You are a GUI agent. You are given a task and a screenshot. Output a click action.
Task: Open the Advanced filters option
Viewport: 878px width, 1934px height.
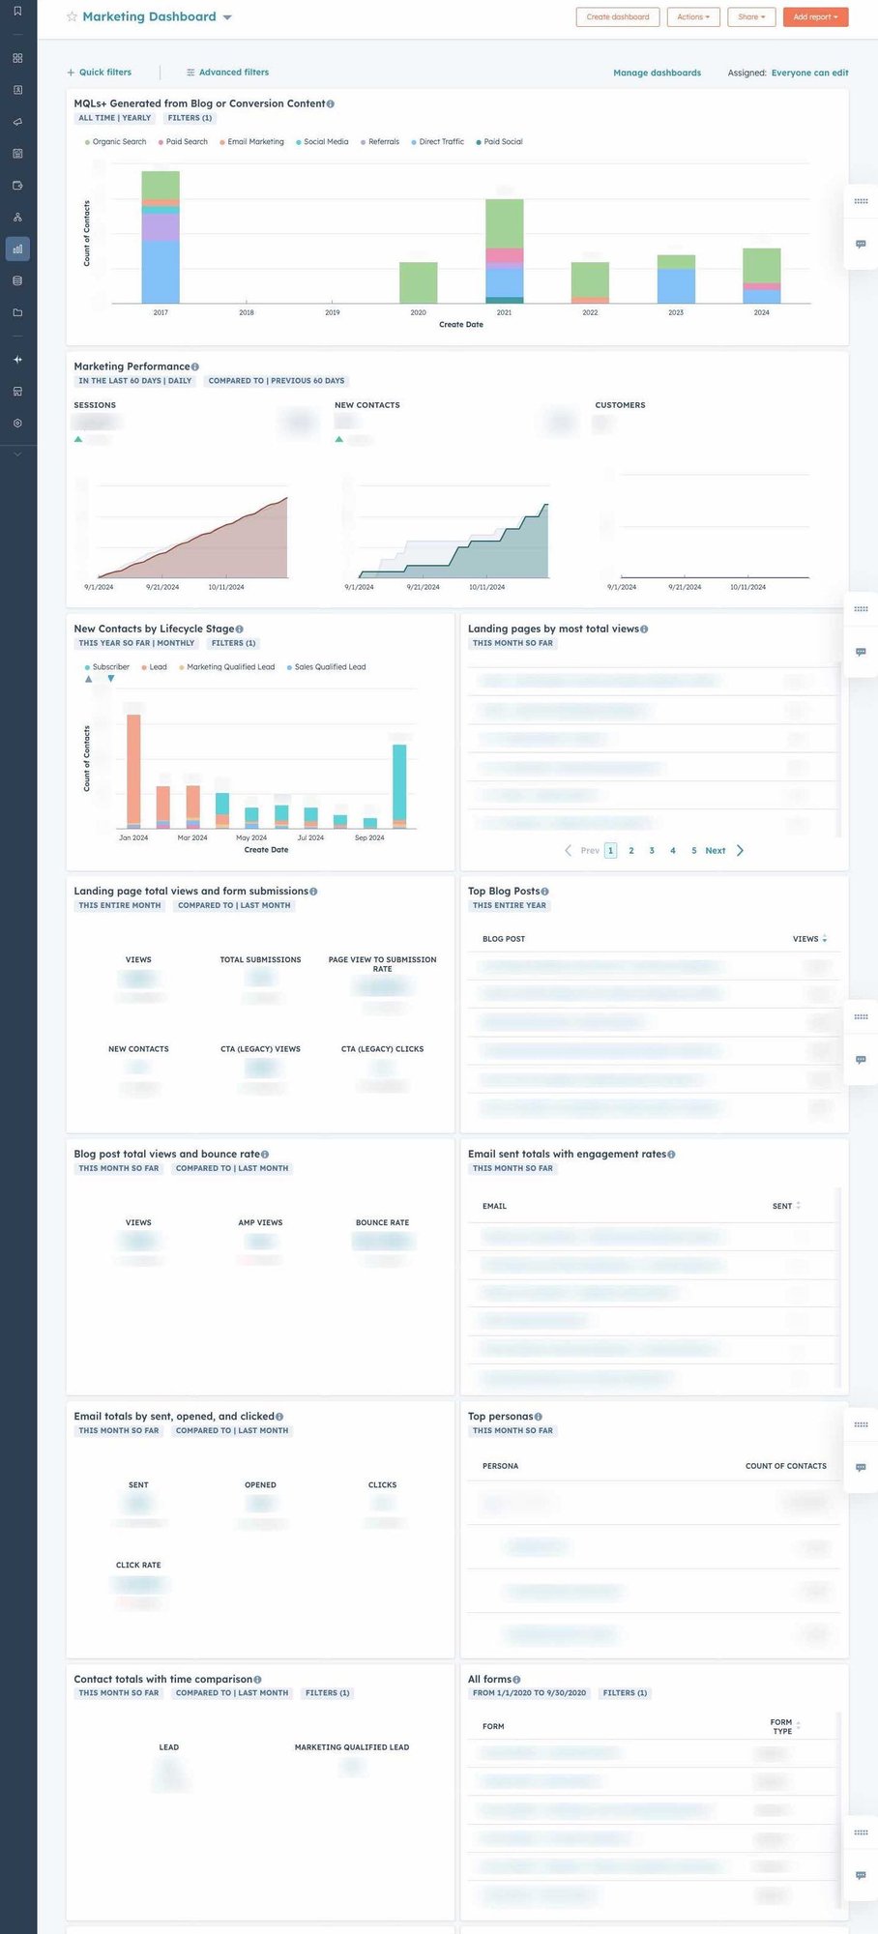(227, 73)
